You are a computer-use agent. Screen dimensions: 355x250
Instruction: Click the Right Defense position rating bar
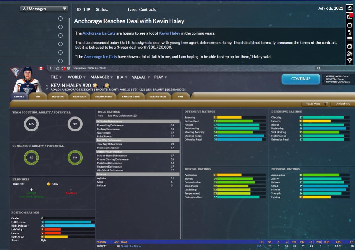coord(67,226)
